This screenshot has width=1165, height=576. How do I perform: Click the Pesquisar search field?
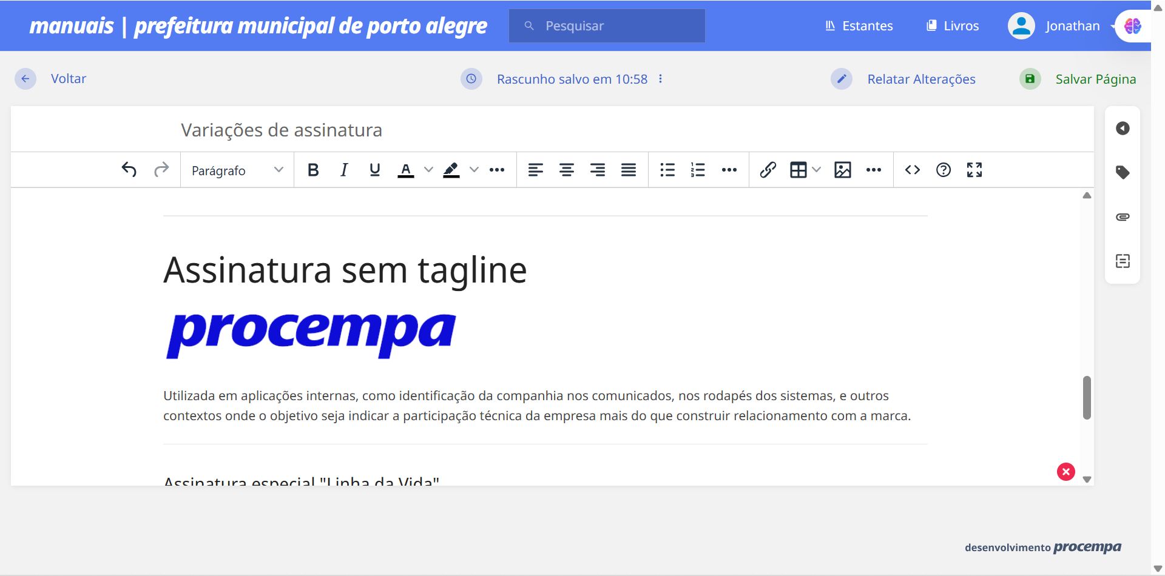point(606,25)
